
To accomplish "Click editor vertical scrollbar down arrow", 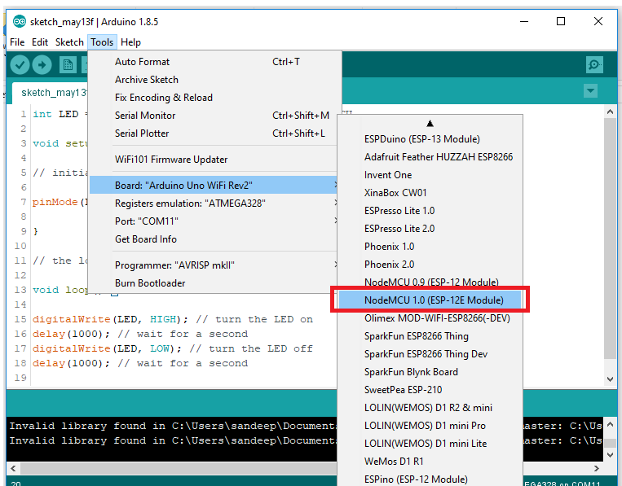I will (610, 379).
